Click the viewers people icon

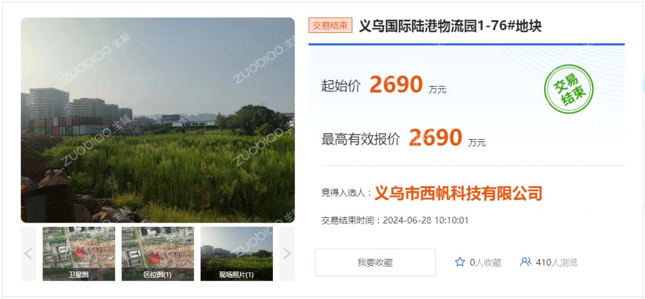coord(526,262)
